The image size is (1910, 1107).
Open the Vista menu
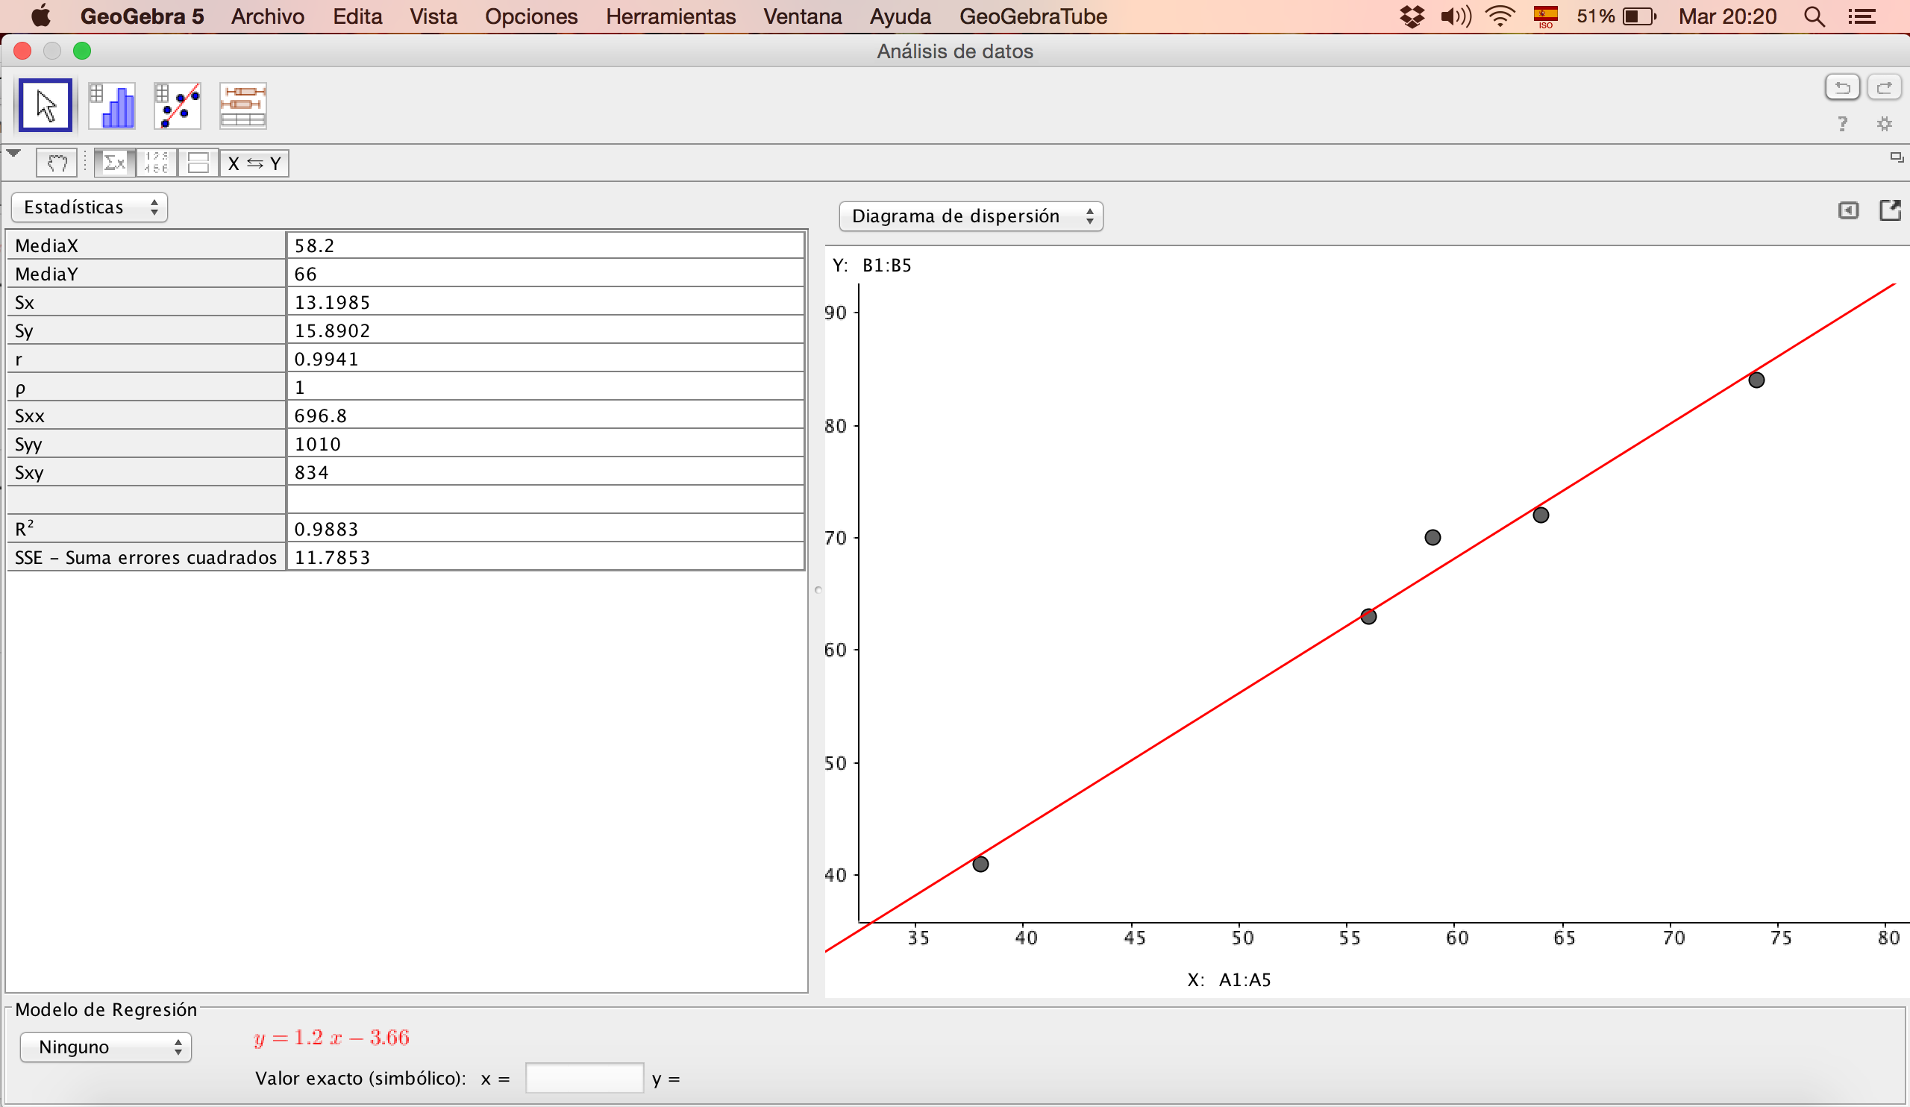pyautogui.click(x=433, y=16)
